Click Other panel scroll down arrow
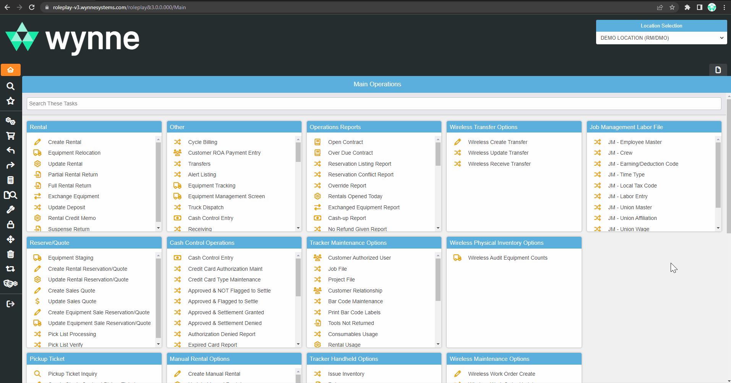 pos(298,228)
